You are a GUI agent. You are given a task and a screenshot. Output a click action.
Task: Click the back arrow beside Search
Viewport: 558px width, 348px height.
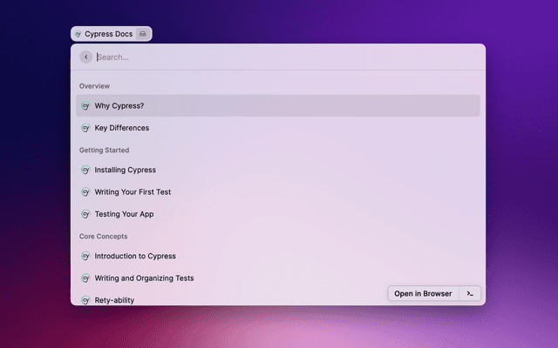coord(85,57)
